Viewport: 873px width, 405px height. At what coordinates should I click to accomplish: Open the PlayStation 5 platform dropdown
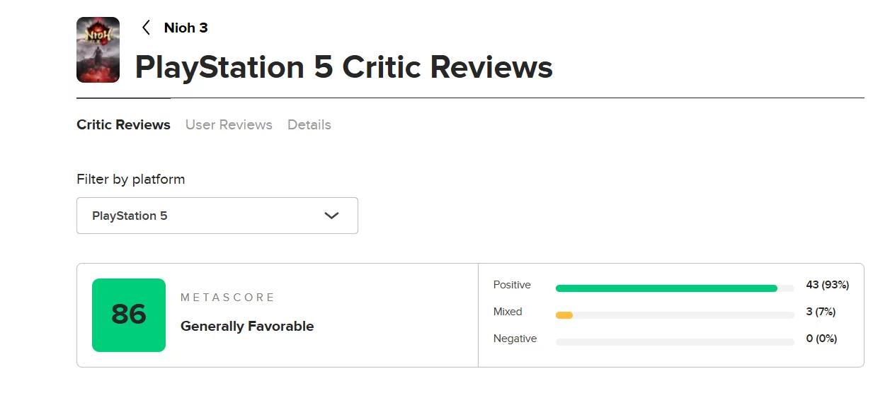coord(217,216)
